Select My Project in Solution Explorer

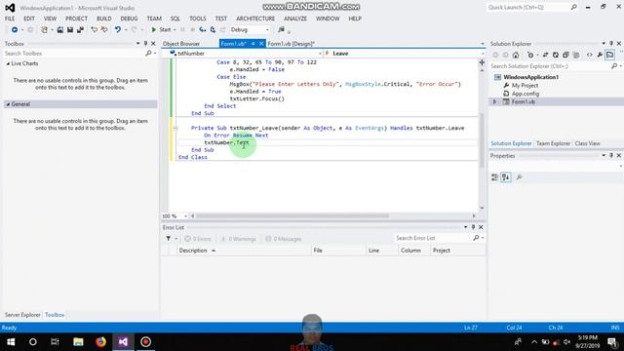pos(525,85)
